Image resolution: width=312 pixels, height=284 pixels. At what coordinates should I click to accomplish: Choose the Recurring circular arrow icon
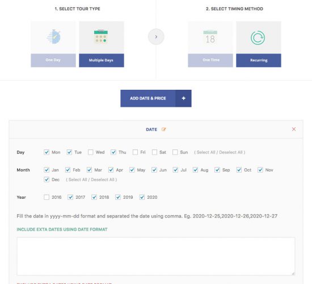tap(258, 37)
